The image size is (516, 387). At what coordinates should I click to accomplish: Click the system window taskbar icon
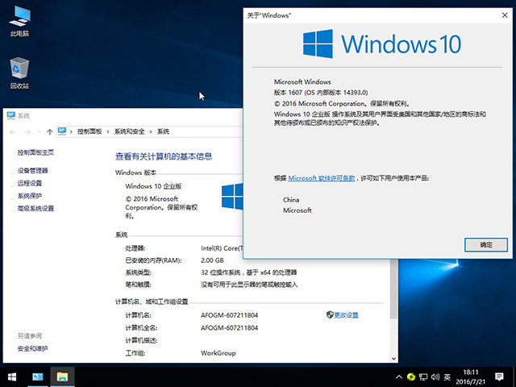37,377
